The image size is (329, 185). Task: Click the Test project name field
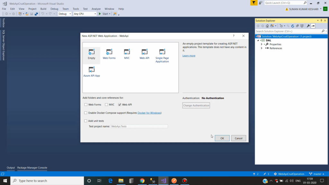tap(139, 126)
